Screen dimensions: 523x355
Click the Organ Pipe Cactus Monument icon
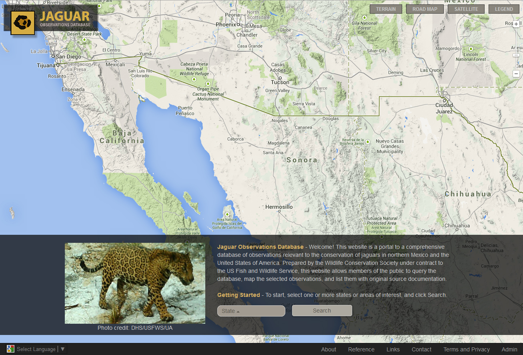click(208, 84)
